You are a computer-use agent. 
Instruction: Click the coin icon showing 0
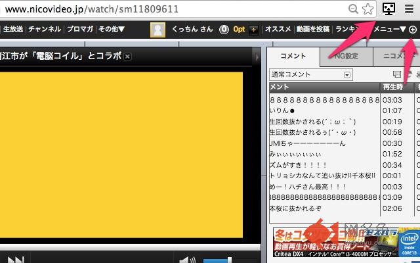tap(224, 29)
